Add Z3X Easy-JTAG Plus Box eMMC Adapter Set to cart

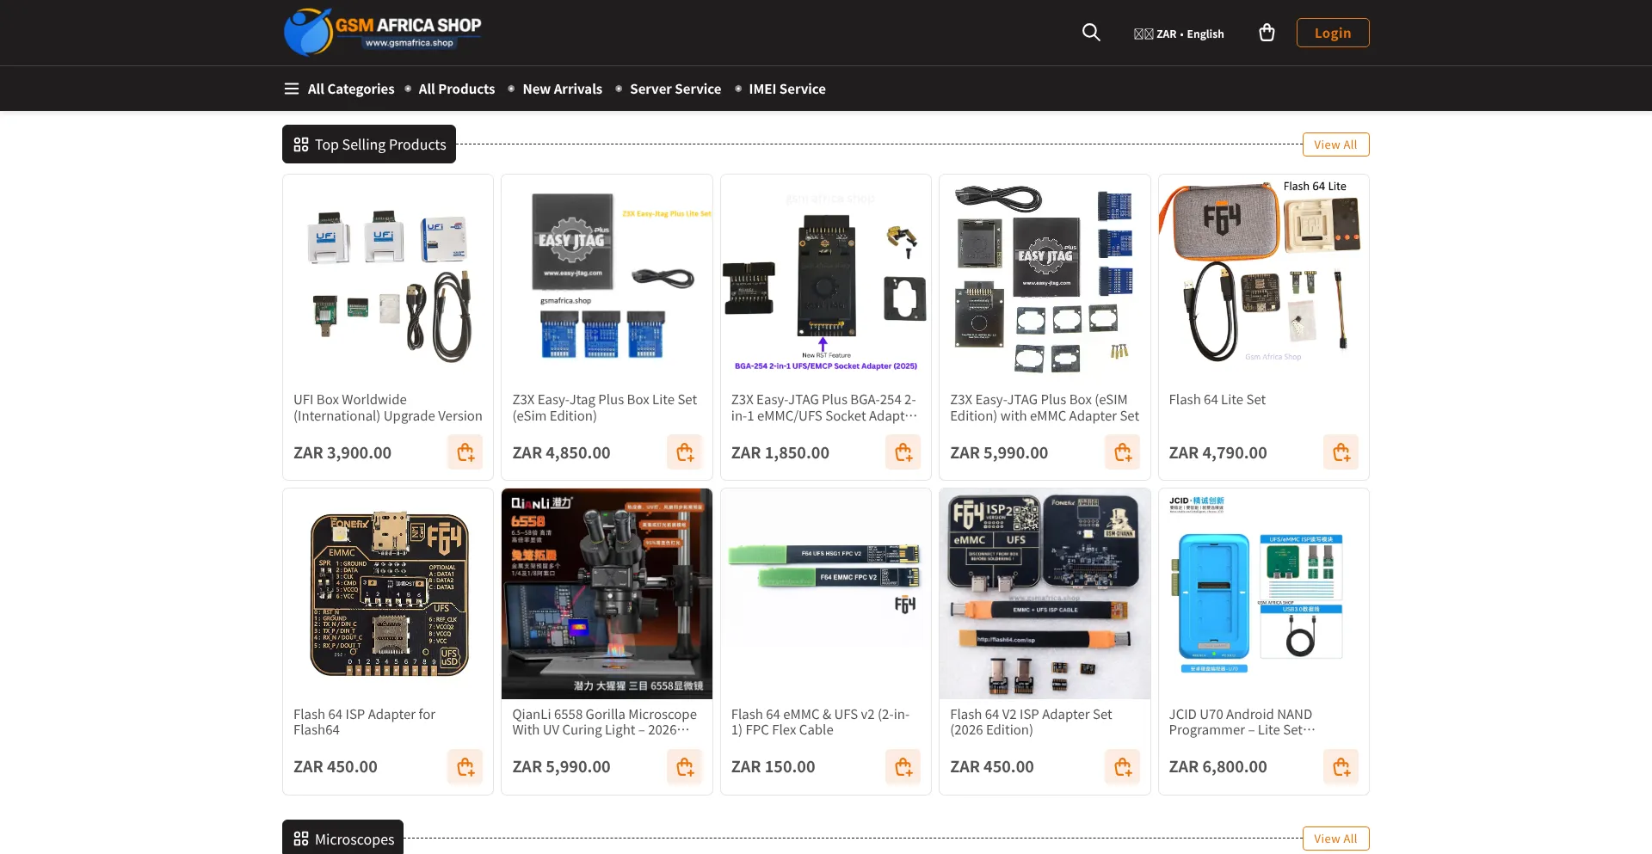[x=1123, y=452]
